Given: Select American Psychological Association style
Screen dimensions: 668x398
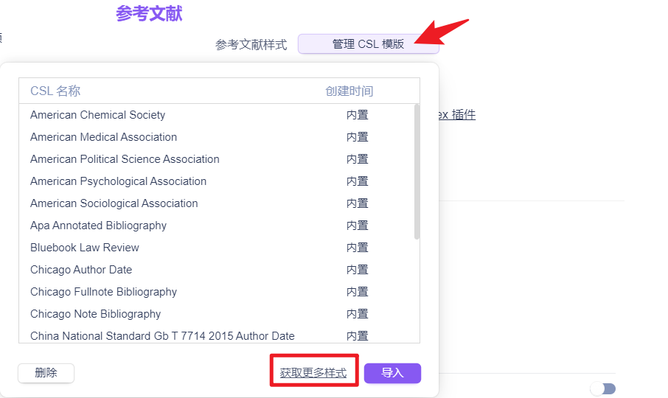Looking at the screenshot, I should tap(219, 181).
